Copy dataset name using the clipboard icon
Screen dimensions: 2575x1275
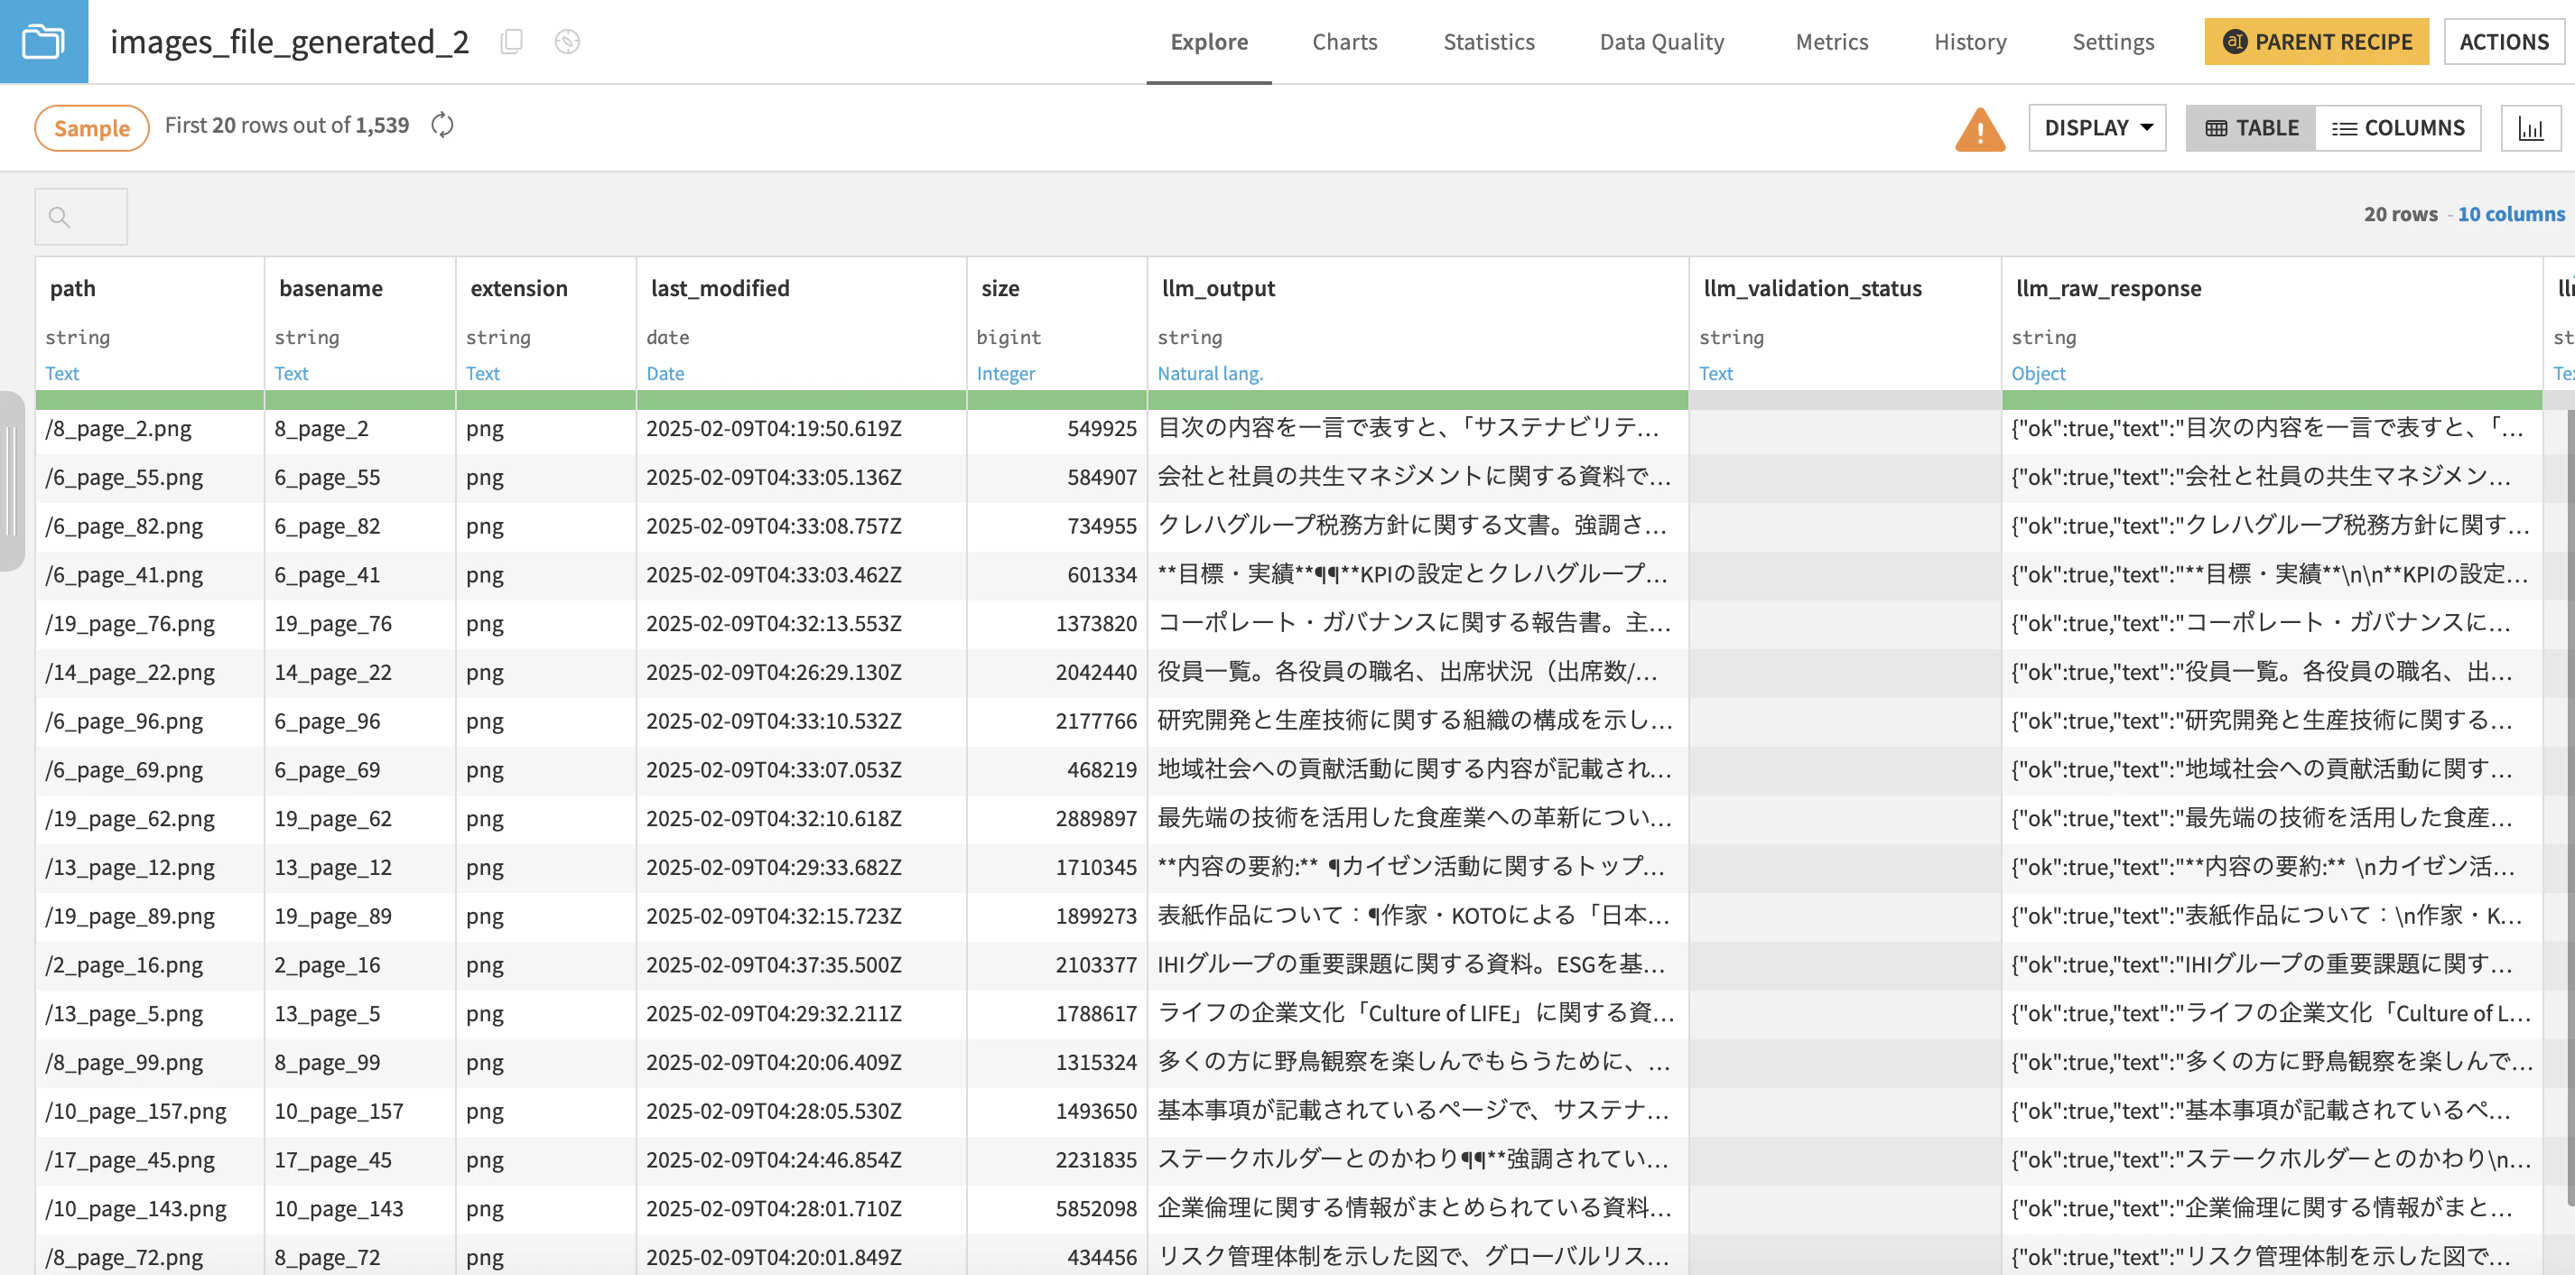tap(512, 42)
